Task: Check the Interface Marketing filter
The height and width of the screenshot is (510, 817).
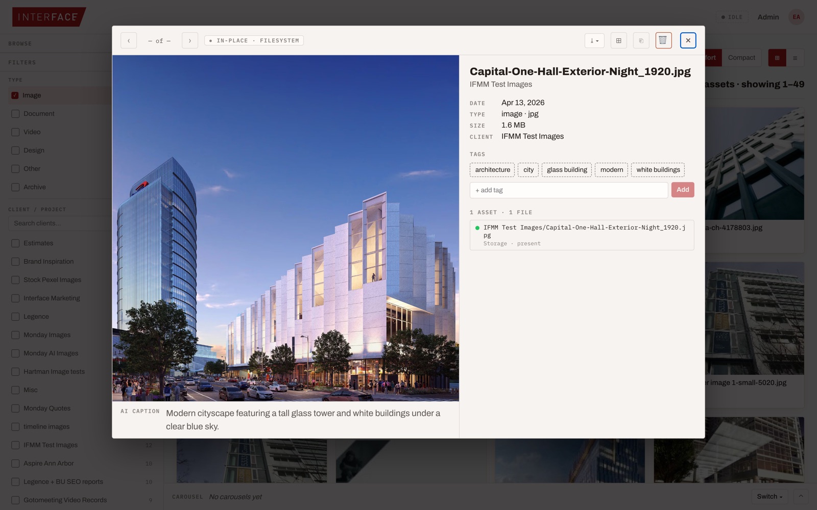Action: point(15,298)
